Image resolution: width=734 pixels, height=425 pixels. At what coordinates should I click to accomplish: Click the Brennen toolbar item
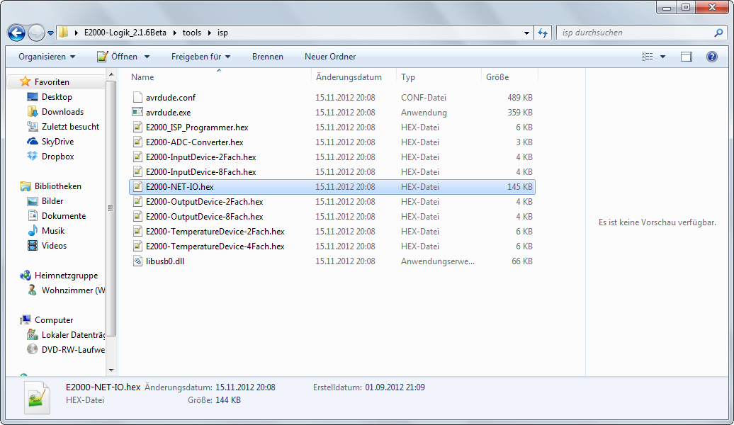[267, 57]
